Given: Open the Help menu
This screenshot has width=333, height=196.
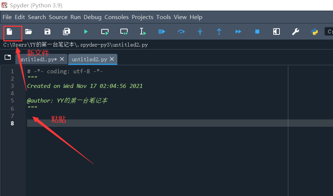Looking at the screenshot, I should (196, 17).
